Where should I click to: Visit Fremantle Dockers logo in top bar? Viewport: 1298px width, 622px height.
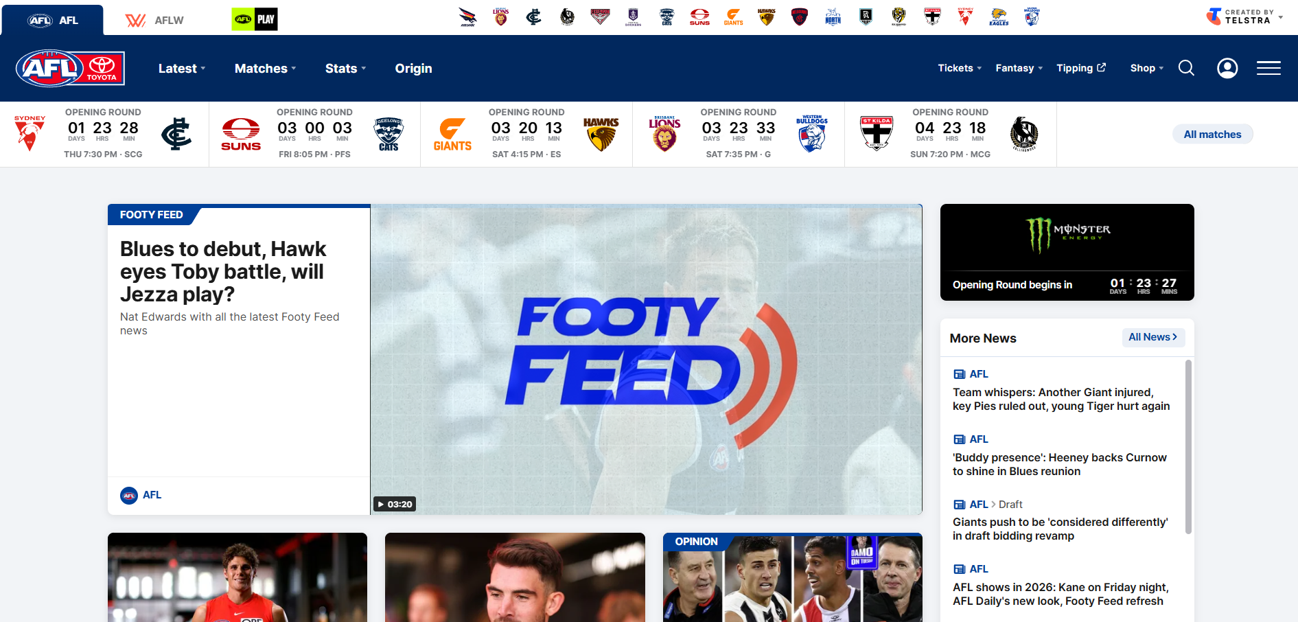coord(634,17)
